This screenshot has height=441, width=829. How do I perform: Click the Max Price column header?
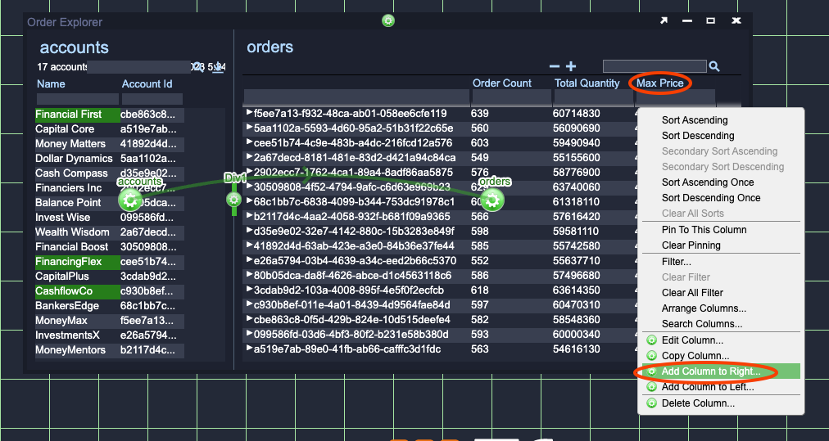click(x=659, y=83)
